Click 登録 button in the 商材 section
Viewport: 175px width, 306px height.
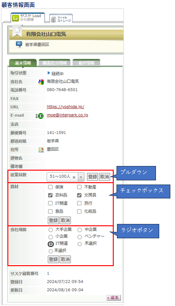pyautogui.click(x=53, y=221)
